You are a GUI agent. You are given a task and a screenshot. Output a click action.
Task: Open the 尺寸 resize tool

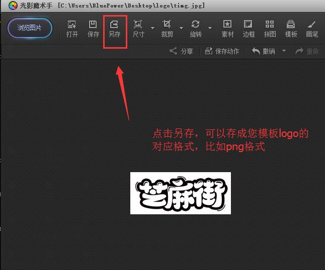pyautogui.click(x=138, y=29)
